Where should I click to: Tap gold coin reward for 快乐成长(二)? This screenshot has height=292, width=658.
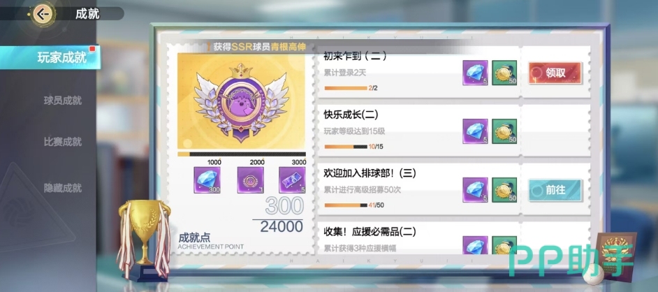coord(504,131)
